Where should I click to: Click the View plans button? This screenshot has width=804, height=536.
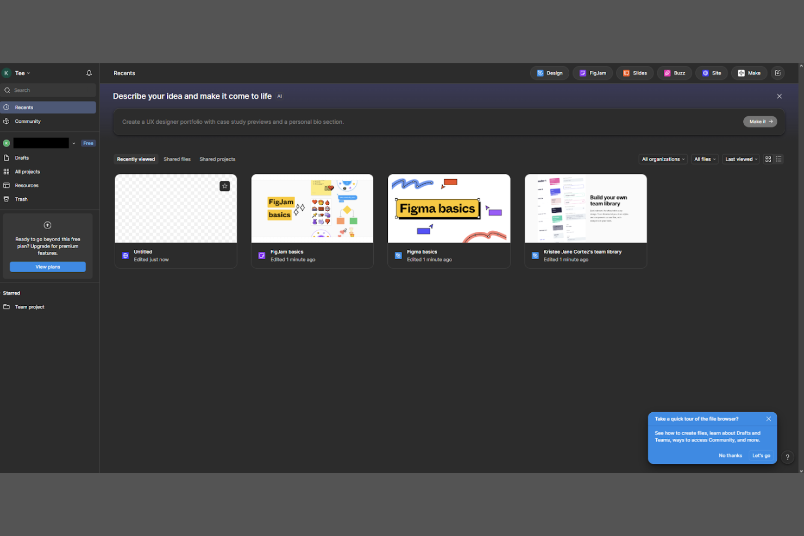[47, 267]
